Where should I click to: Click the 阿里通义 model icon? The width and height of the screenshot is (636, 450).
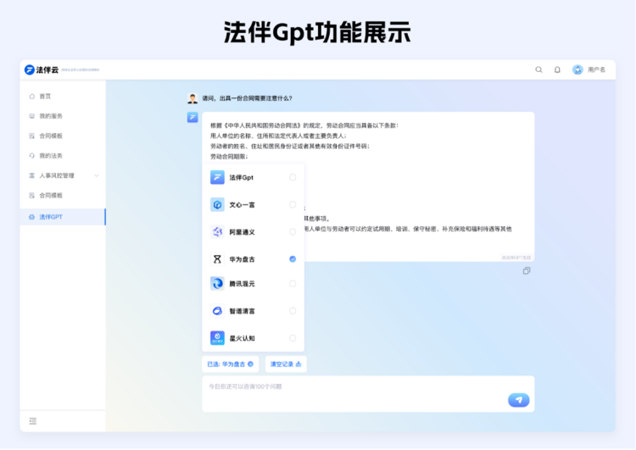tap(217, 231)
